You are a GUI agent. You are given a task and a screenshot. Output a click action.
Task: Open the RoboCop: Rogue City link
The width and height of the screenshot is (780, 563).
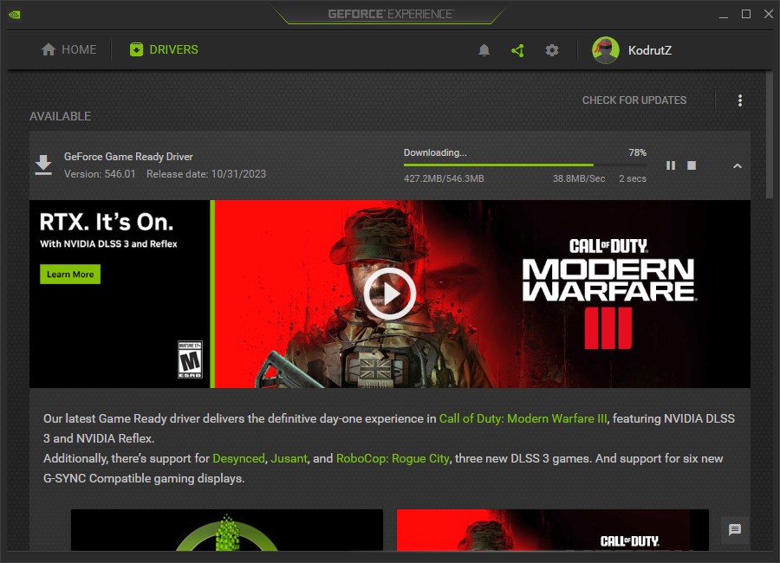(x=393, y=458)
